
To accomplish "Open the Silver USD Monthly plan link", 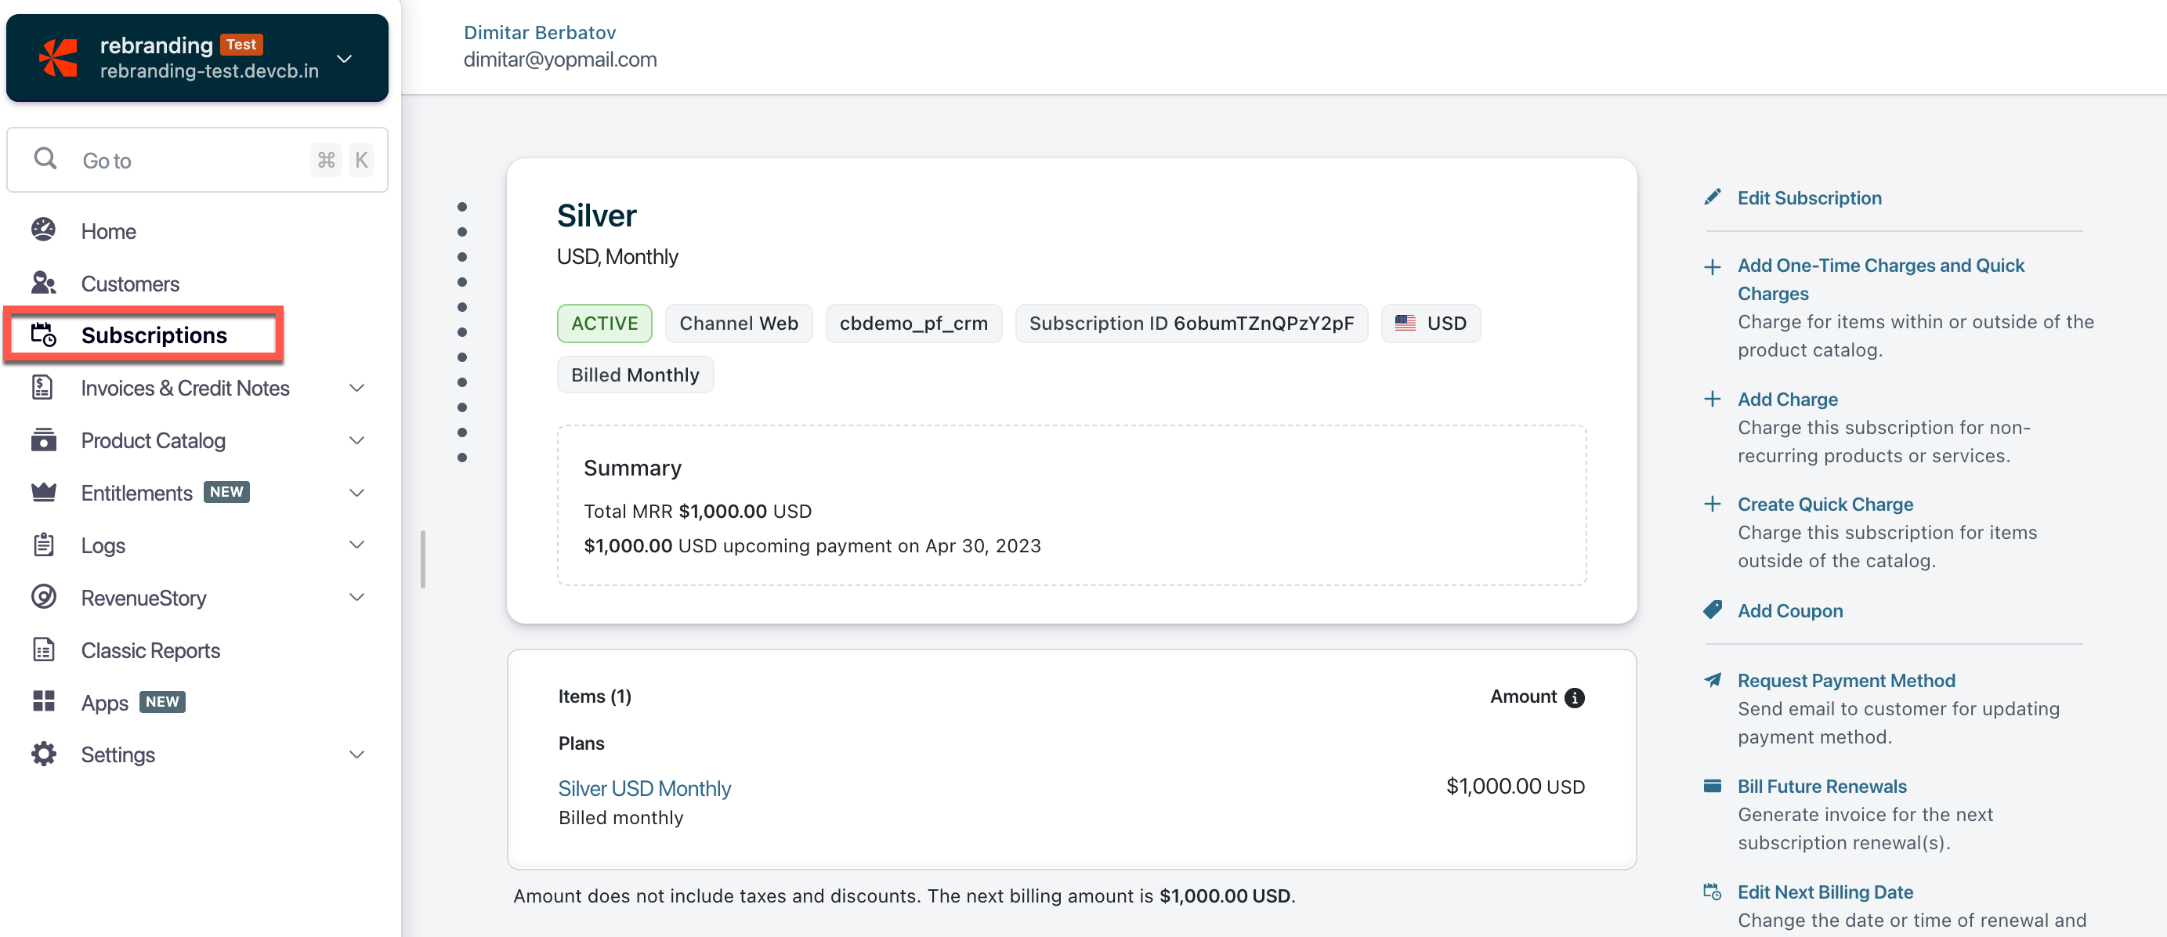I will 643,788.
